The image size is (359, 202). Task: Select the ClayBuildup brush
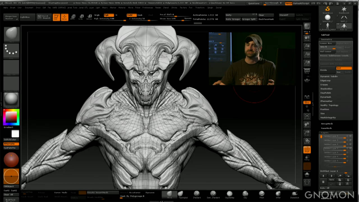tap(229, 194)
